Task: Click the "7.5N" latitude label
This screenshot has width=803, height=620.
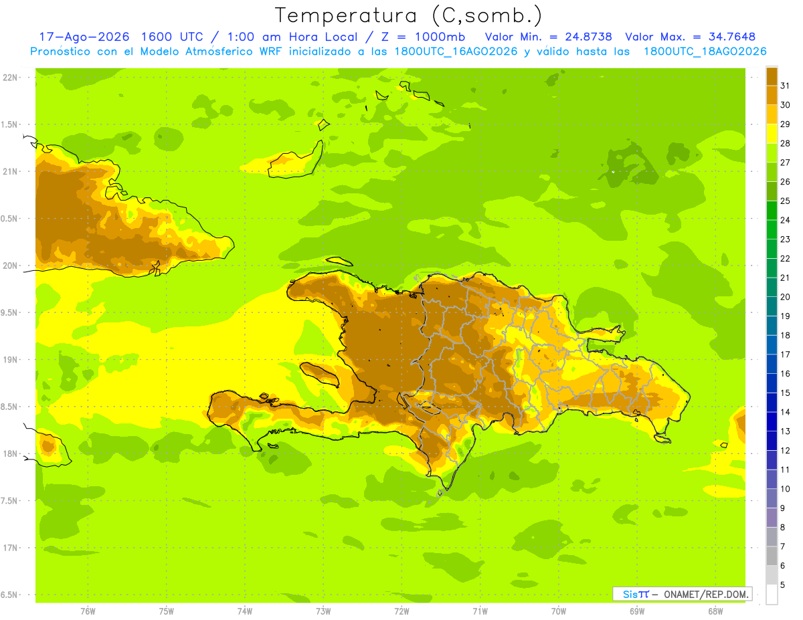Action: (x=9, y=501)
